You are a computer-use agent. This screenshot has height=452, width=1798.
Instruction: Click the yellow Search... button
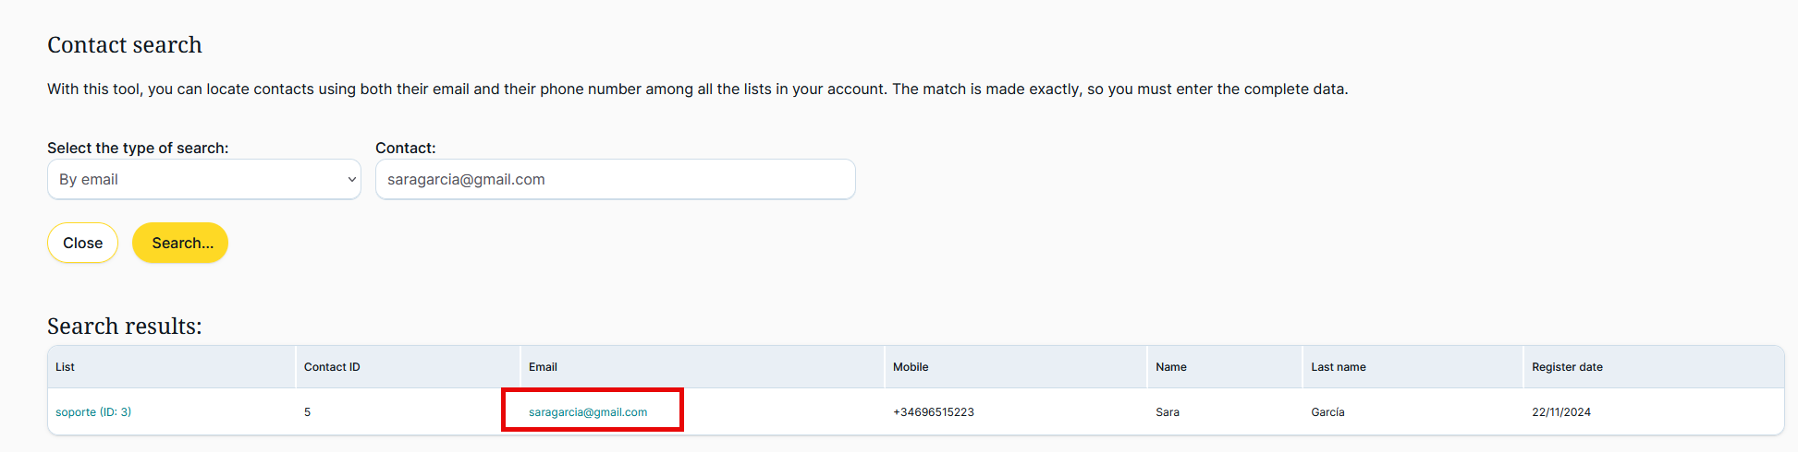[x=180, y=244]
